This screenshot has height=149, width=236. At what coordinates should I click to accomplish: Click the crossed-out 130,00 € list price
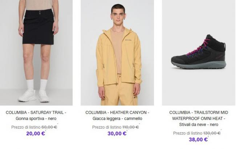pyautogui.click(x=212, y=133)
